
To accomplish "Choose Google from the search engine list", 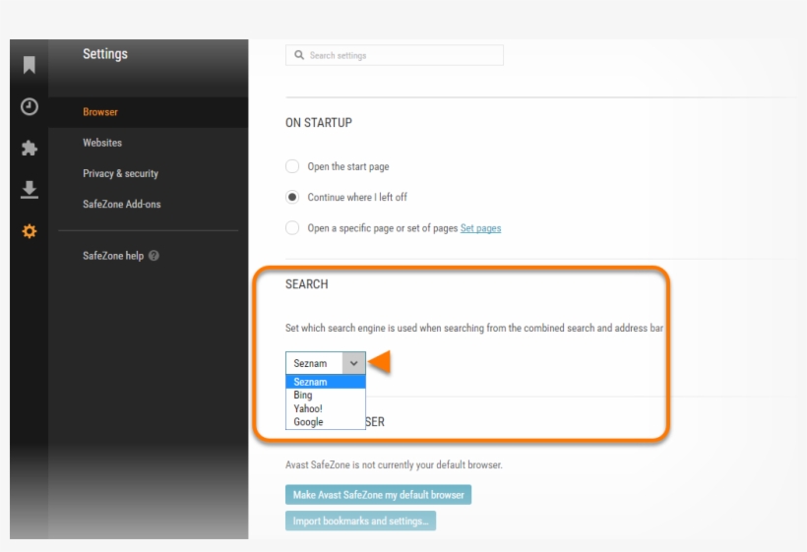I will click(x=326, y=422).
